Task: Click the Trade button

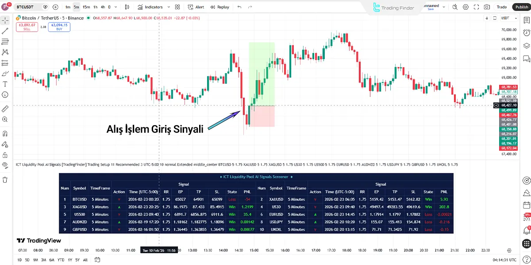Action: pyautogui.click(x=502, y=7)
